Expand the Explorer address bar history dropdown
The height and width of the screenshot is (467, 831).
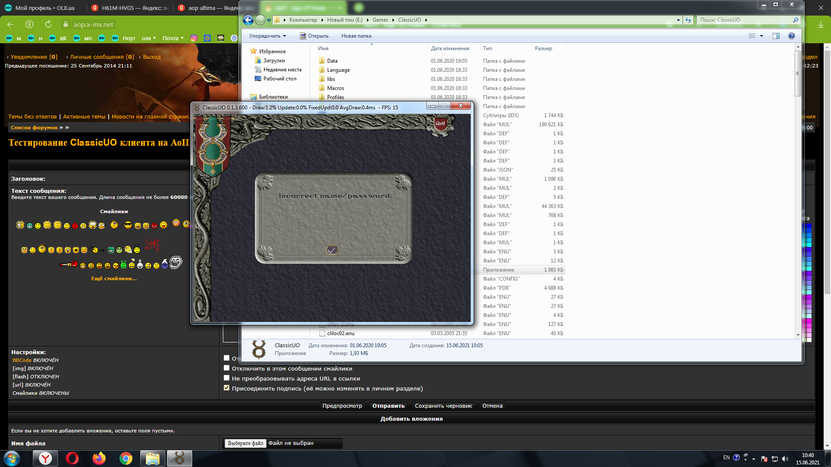(x=678, y=20)
